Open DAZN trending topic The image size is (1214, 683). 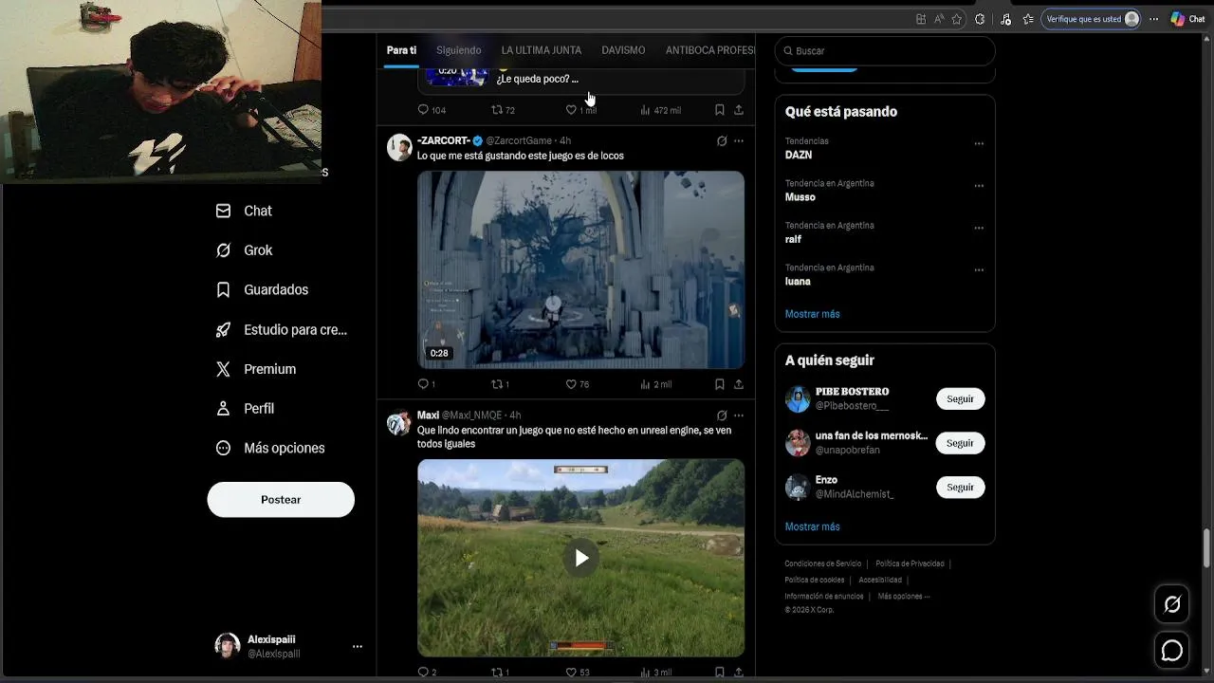[799, 155]
